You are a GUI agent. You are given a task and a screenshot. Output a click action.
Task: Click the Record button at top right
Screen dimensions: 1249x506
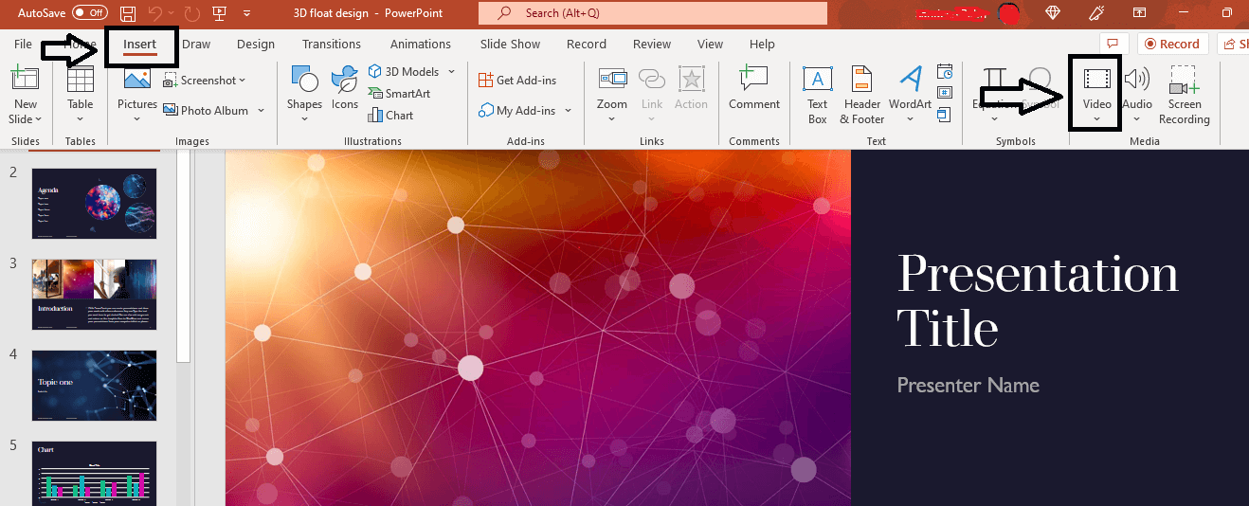(1173, 44)
